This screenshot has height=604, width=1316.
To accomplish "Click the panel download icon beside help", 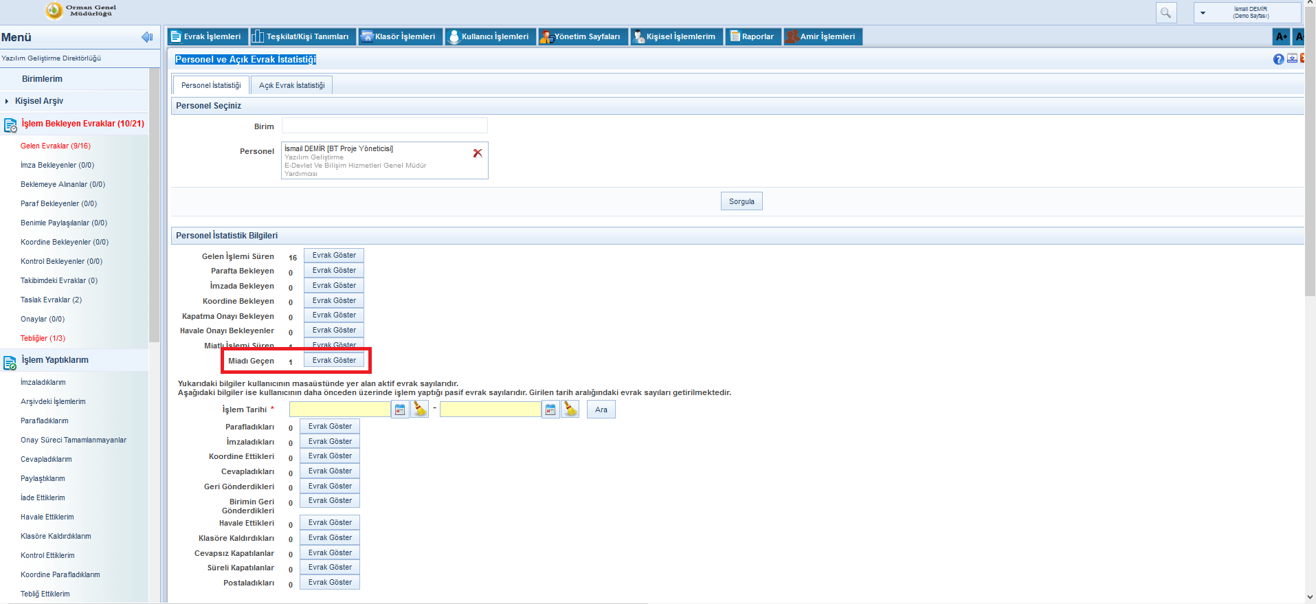I will [1292, 59].
